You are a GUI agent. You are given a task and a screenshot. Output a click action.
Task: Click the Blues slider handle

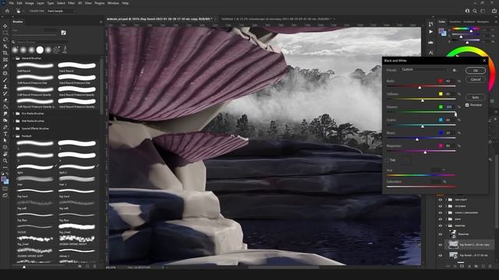coord(417,139)
